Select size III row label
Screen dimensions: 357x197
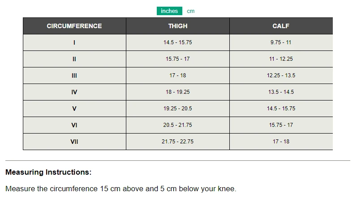pos(74,75)
